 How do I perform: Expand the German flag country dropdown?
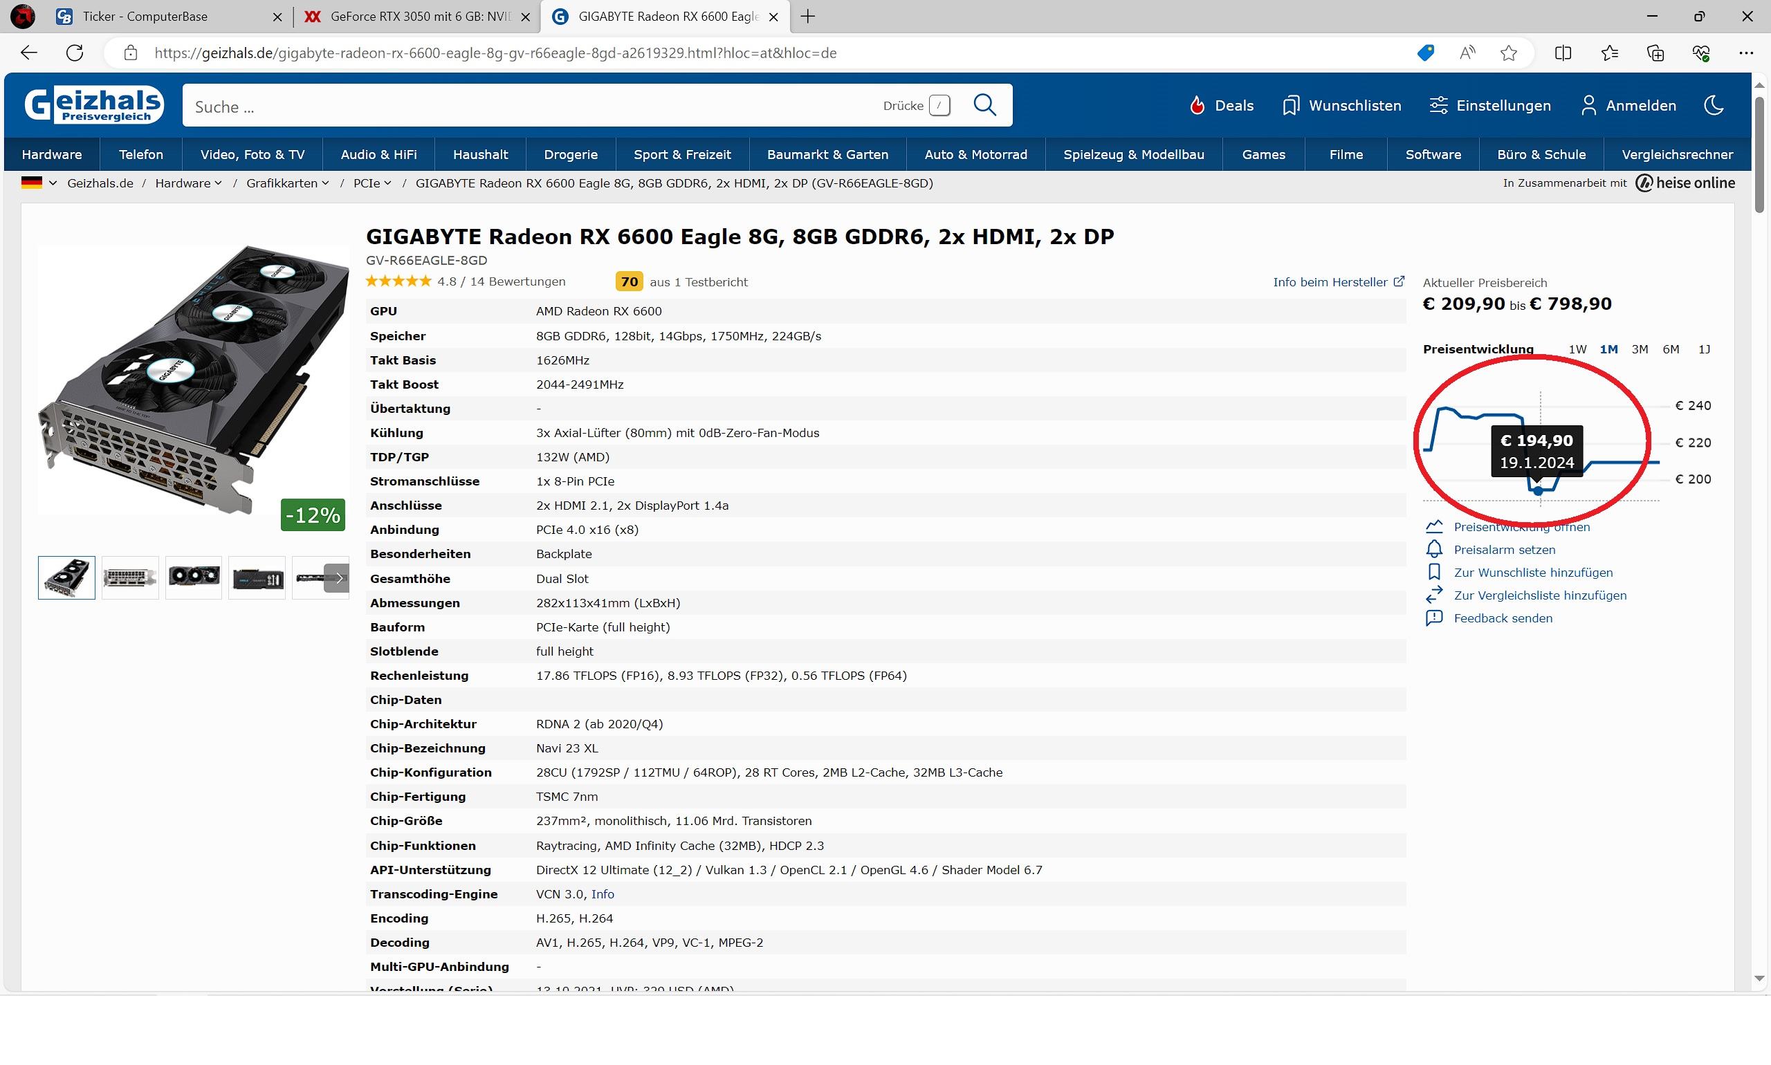click(x=39, y=183)
